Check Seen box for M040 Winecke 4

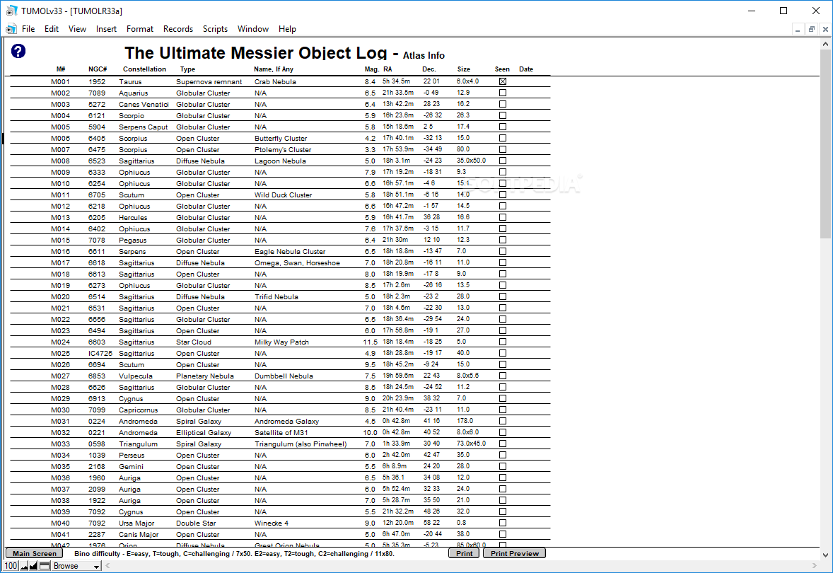coord(503,523)
